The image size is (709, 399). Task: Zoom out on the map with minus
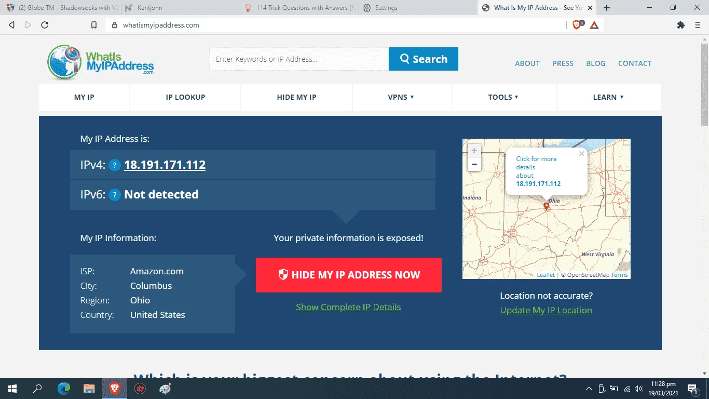point(474,164)
